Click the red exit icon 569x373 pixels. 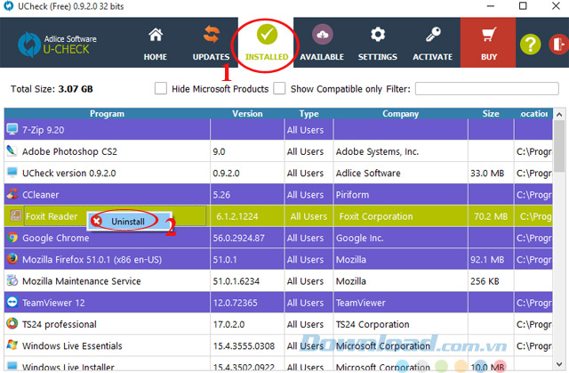click(557, 43)
